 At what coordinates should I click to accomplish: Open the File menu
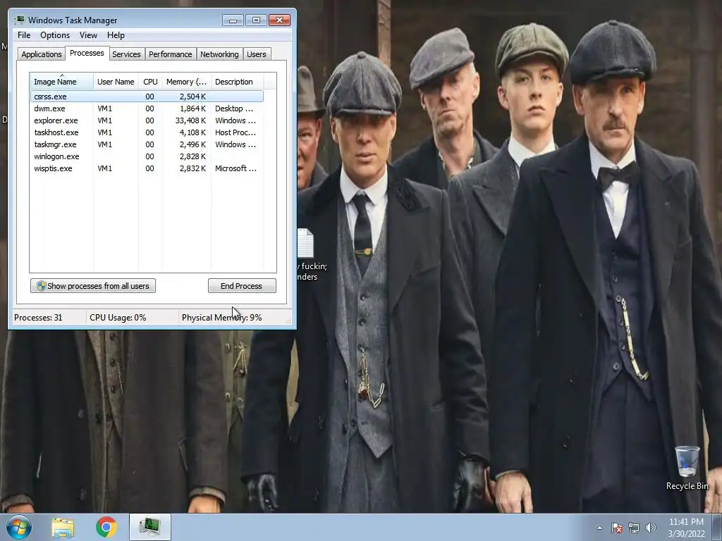click(24, 35)
